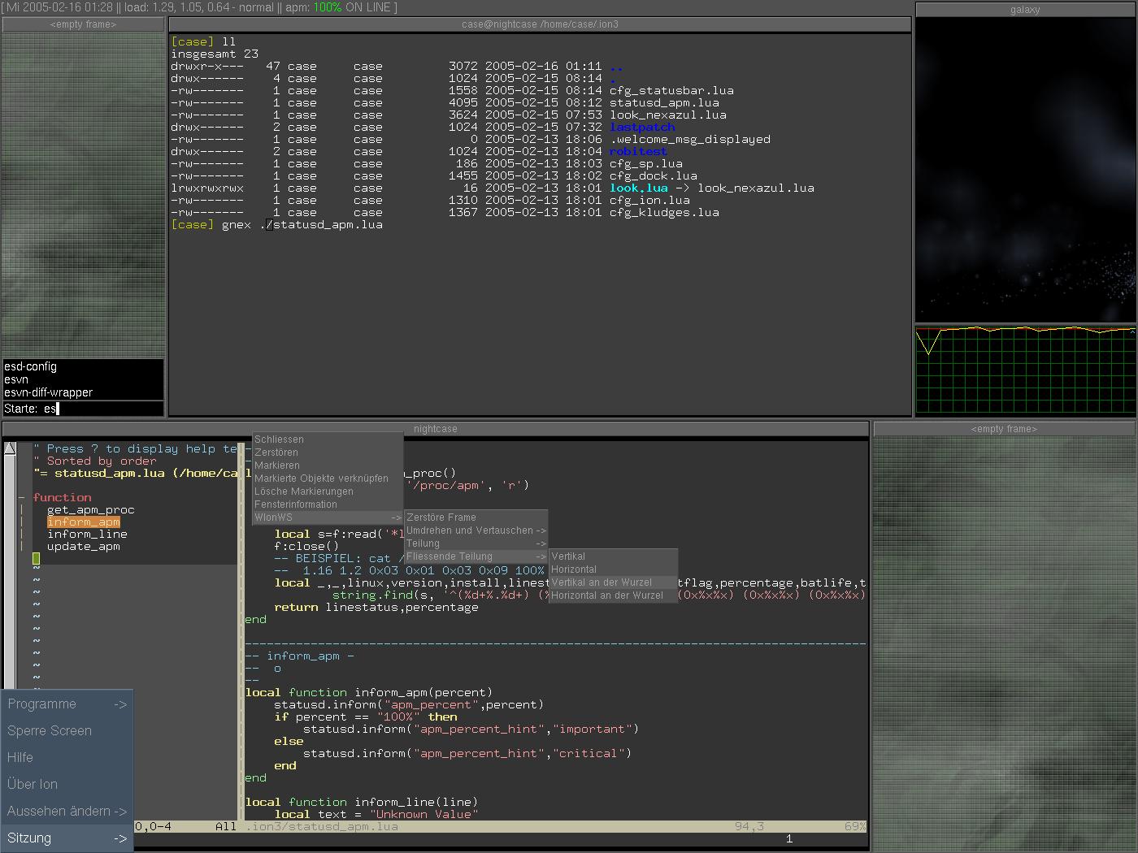Expand the Sitzung submenu
Screen dimensions: 1138x853
click(x=67, y=838)
